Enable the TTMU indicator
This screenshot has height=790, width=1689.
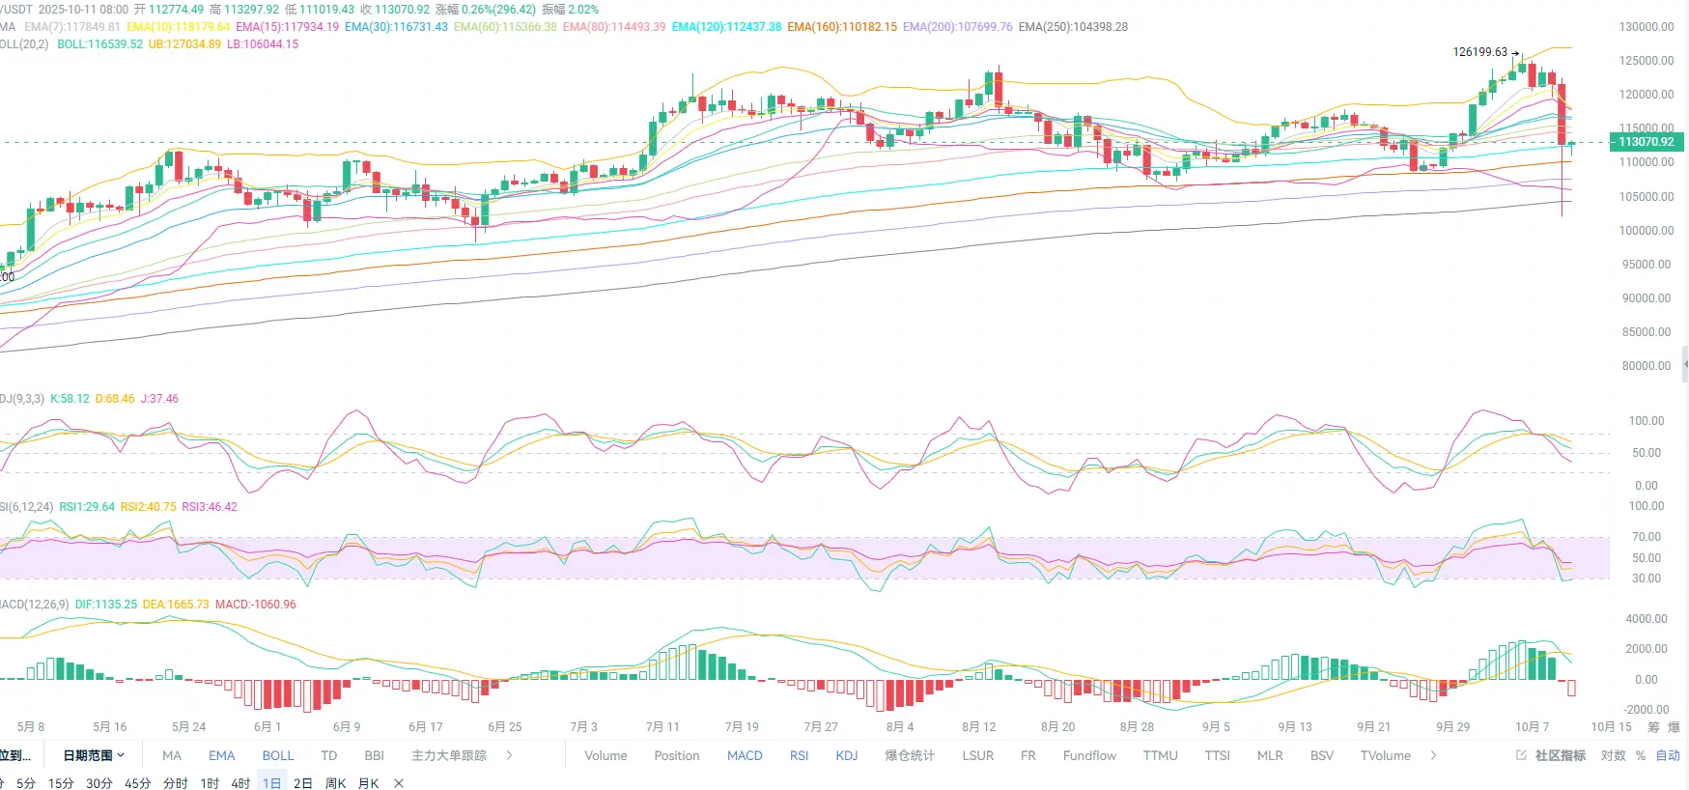coord(1160,755)
